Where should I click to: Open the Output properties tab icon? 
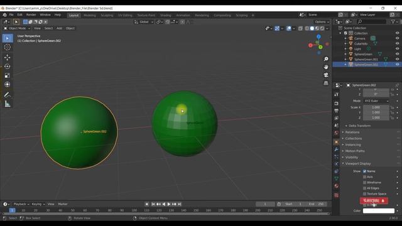click(337, 110)
